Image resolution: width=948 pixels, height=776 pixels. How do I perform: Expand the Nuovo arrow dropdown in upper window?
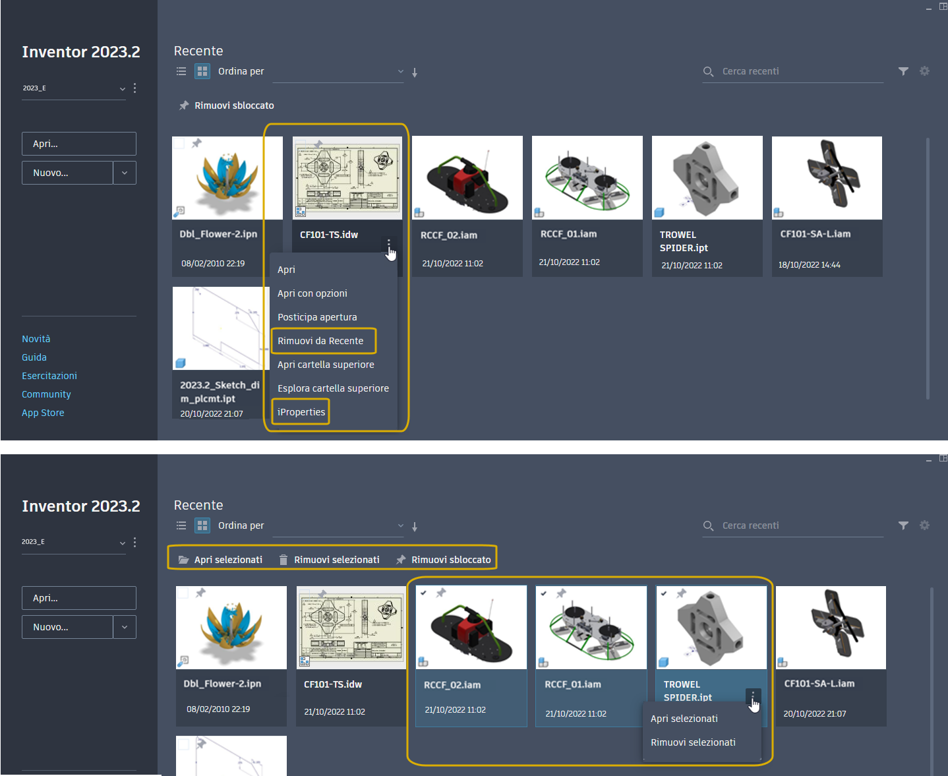click(x=125, y=173)
